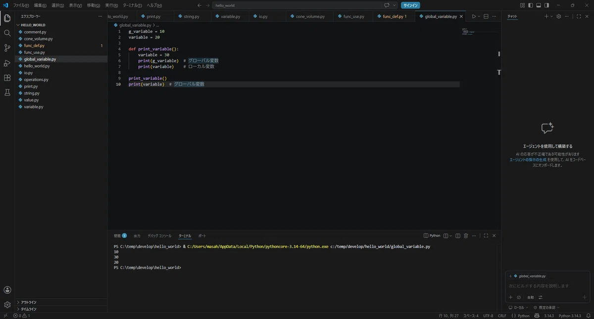Maximize the chat panel
Viewport: 594px width, 319px height.
pos(579,16)
